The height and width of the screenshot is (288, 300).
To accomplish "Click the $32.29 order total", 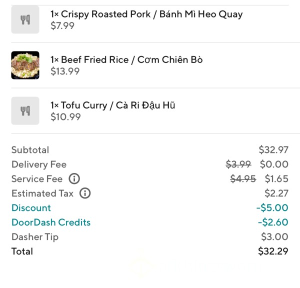I will click(x=273, y=251).
